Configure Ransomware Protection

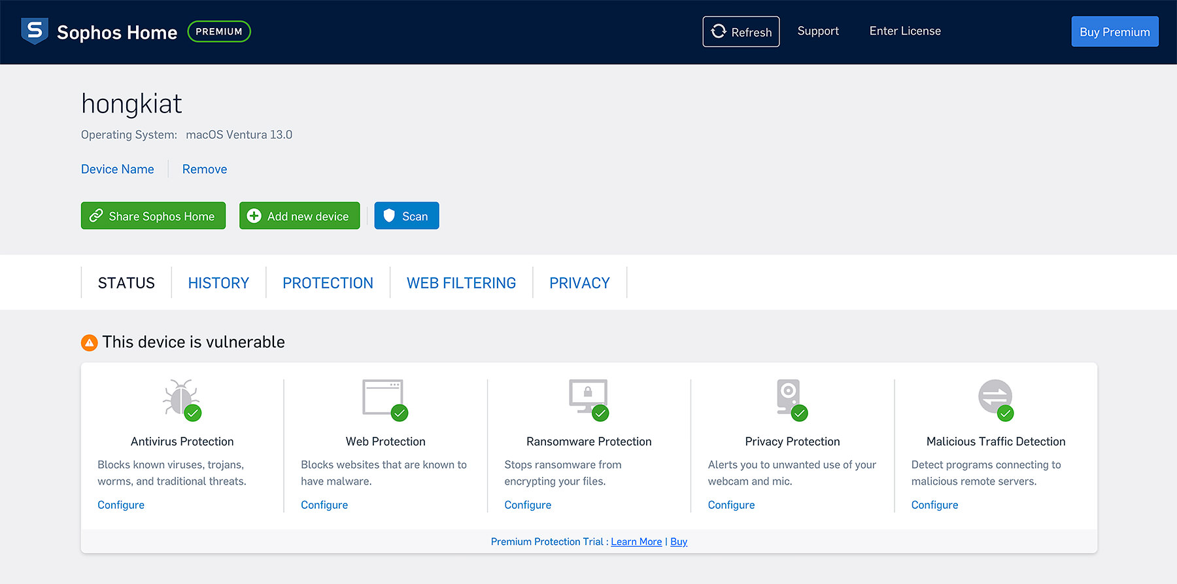(528, 505)
